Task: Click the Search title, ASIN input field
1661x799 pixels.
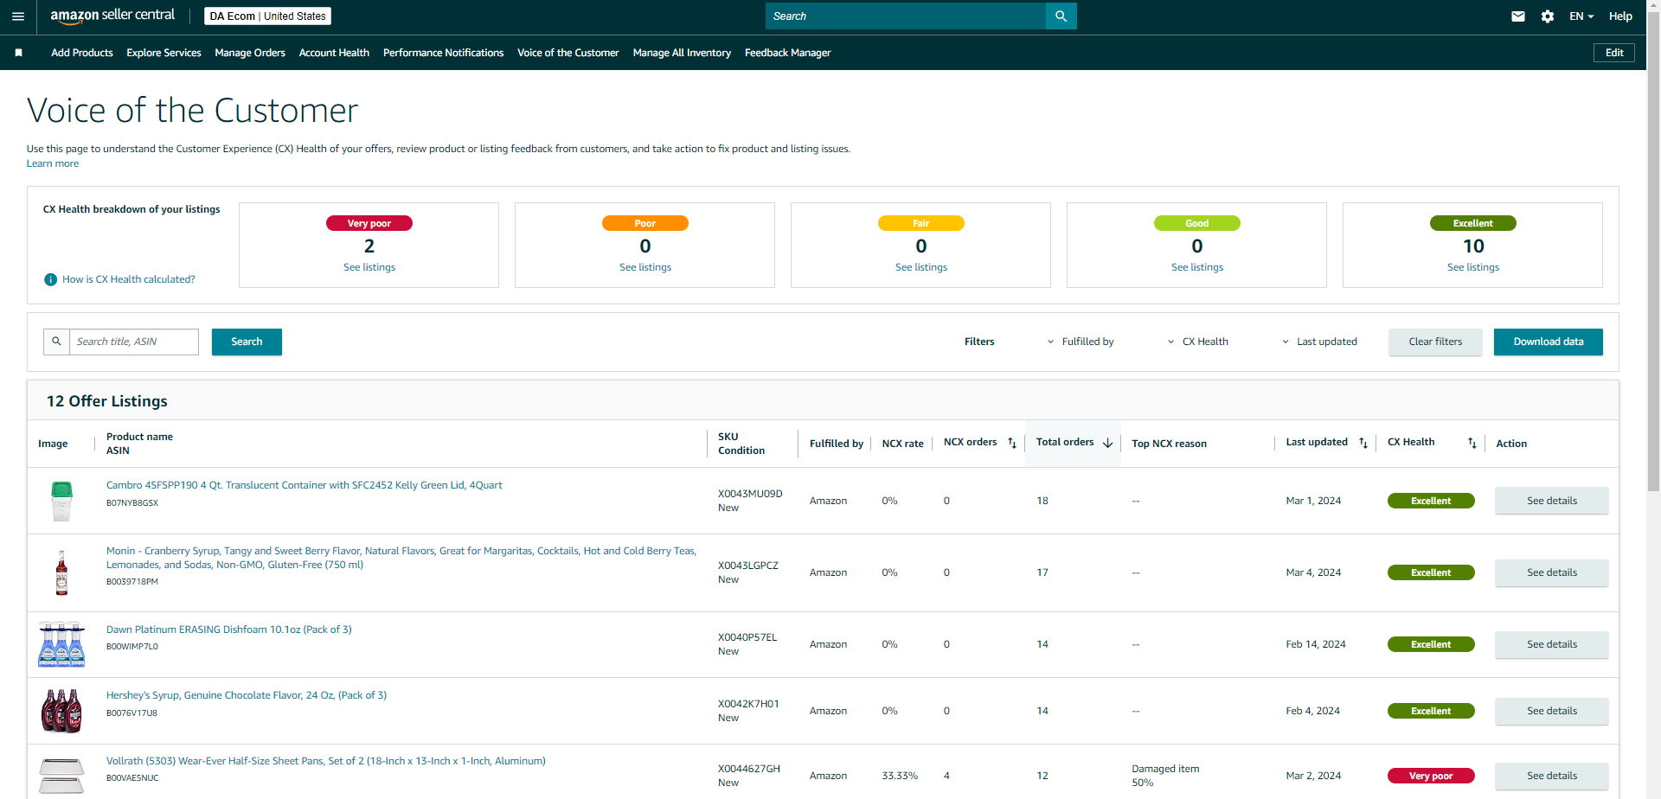Action: click(134, 342)
